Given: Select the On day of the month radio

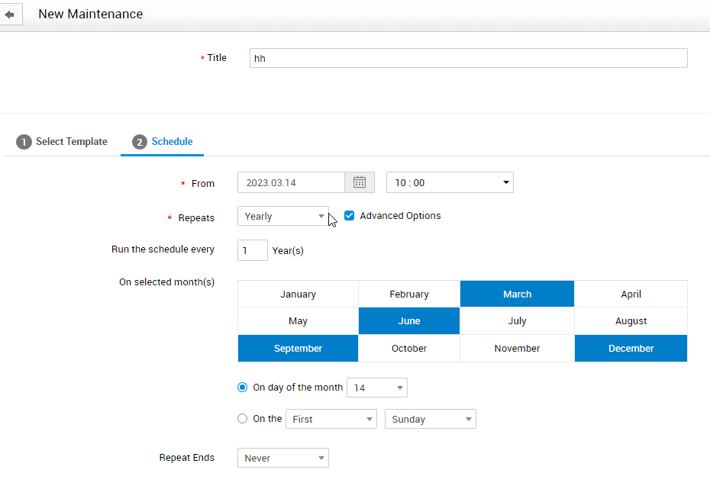Looking at the screenshot, I should (x=243, y=388).
